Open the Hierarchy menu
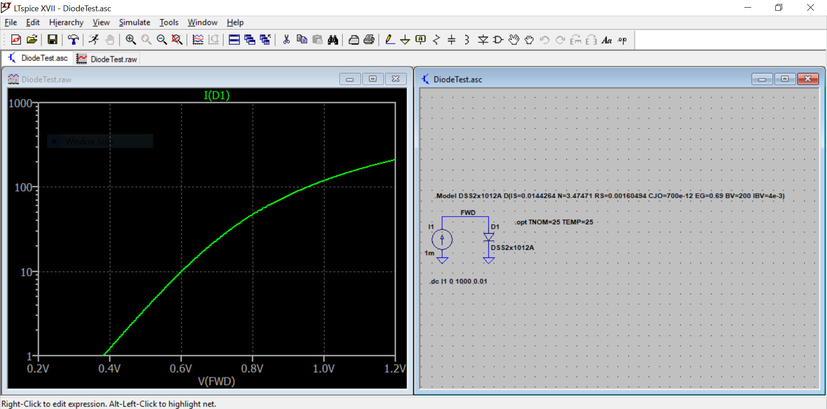 point(66,22)
